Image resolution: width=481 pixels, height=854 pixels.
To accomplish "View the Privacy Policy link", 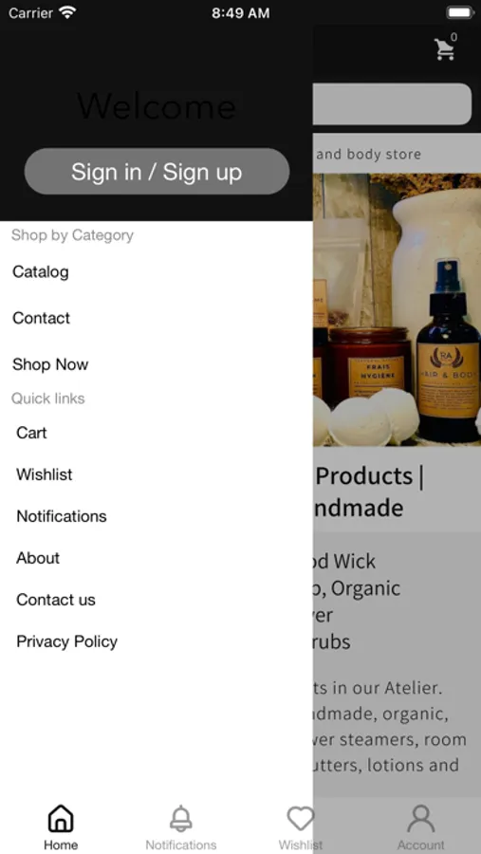I will 67,641.
